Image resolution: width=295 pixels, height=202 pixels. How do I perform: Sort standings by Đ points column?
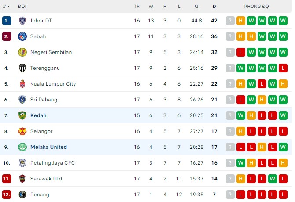click(x=214, y=7)
